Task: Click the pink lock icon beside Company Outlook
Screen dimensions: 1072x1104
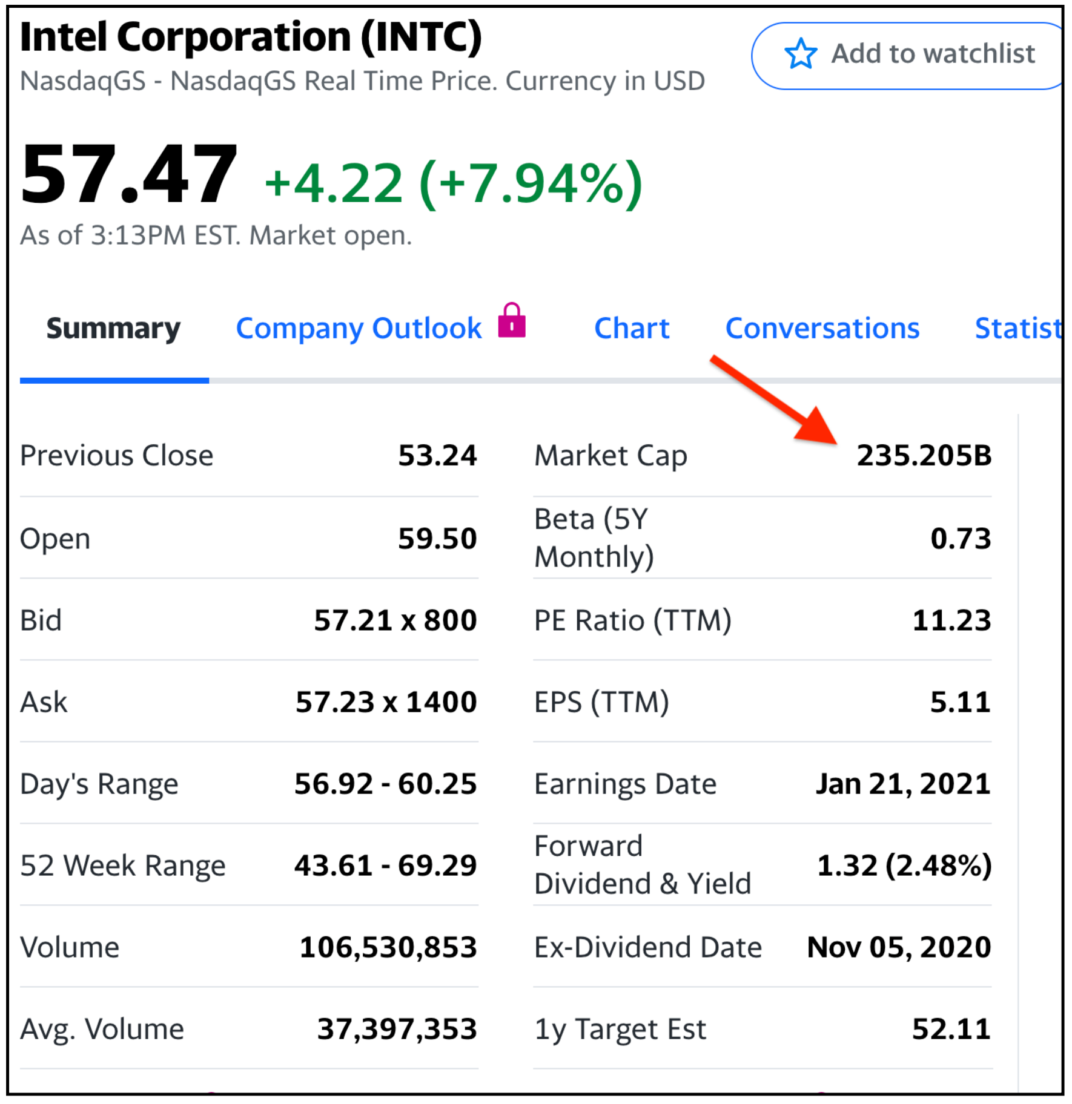Action: (512, 320)
